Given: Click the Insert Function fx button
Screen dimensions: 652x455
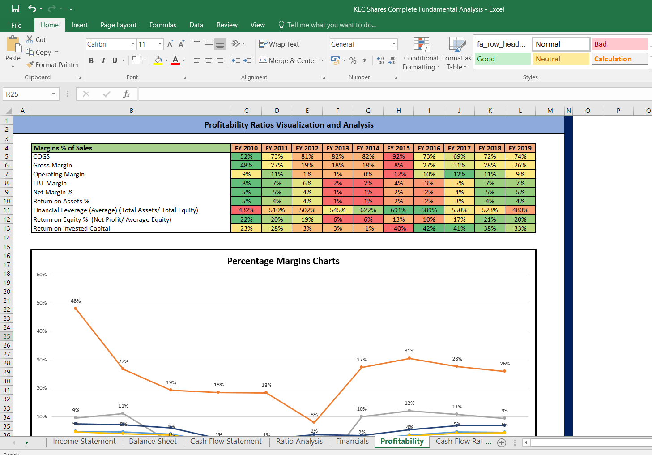Looking at the screenshot, I should tap(127, 94).
